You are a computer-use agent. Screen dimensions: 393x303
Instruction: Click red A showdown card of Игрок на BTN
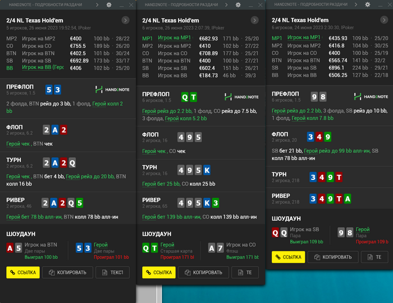click(x=10, y=248)
